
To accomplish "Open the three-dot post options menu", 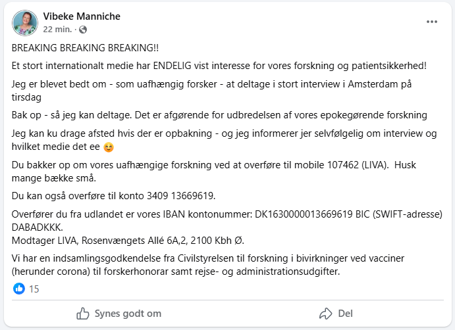I will point(432,22).
